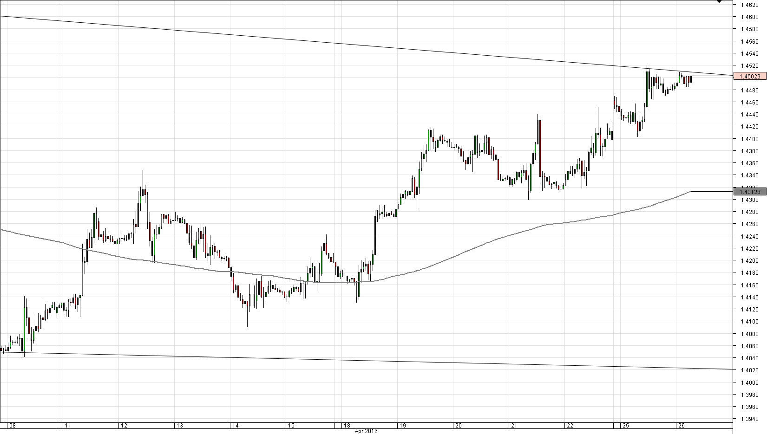
Task: Click price level 1.4300 on the axis
Action: point(751,200)
